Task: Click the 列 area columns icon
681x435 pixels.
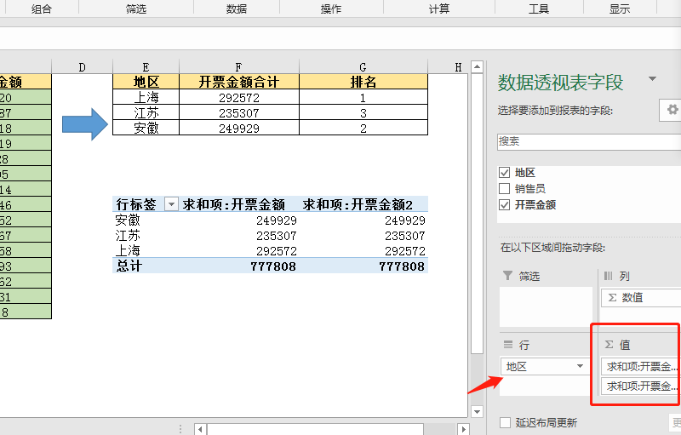Action: (608, 275)
